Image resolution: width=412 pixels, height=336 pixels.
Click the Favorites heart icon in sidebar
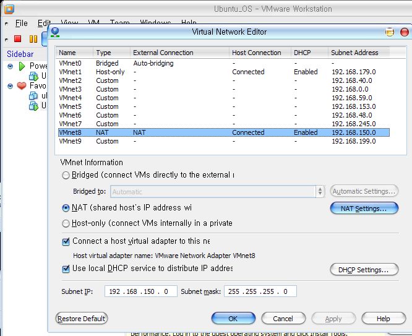click(22, 86)
